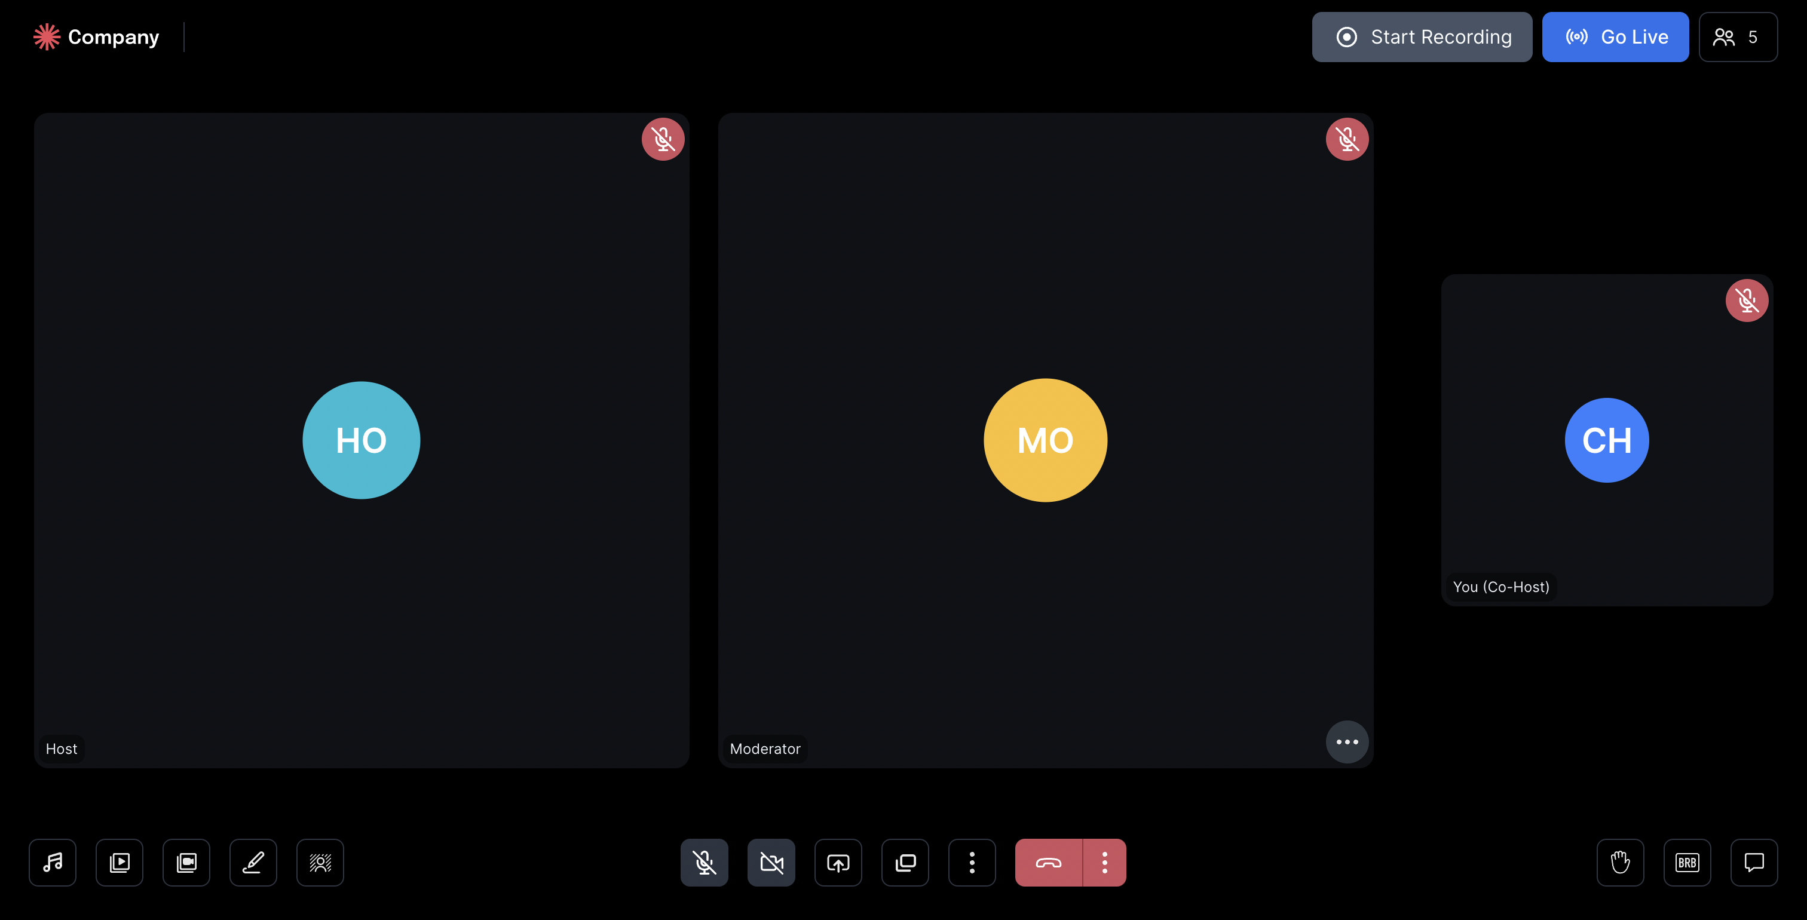This screenshot has height=920, width=1807.
Task: Raise your hand
Action: pos(1621,863)
